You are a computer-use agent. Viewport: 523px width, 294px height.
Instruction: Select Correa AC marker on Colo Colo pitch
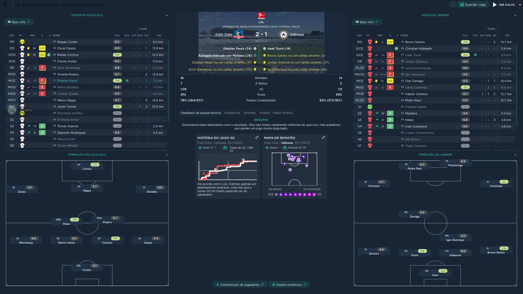coord(87,167)
